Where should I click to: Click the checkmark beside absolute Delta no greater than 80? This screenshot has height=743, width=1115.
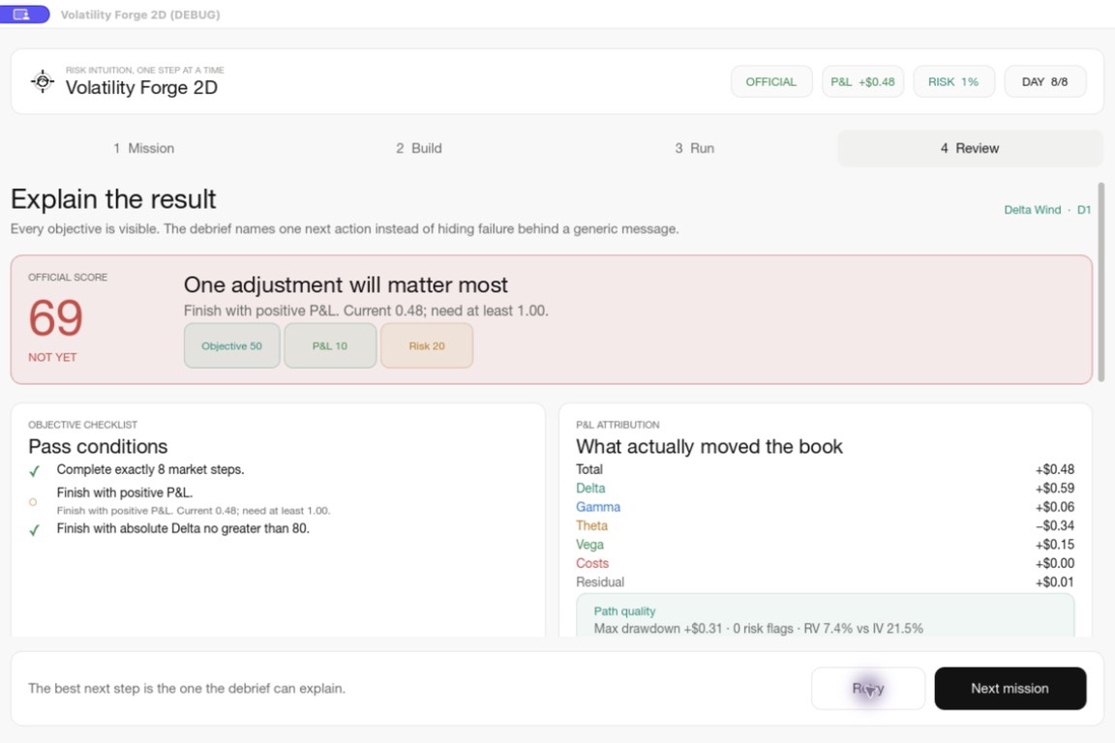(34, 530)
